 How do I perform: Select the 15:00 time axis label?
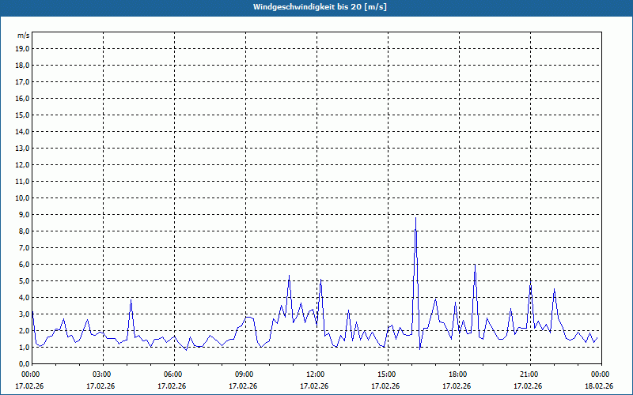click(386, 374)
